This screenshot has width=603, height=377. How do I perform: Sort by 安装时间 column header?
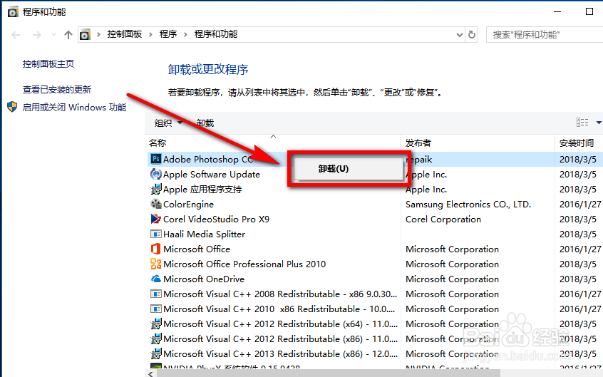point(576,143)
